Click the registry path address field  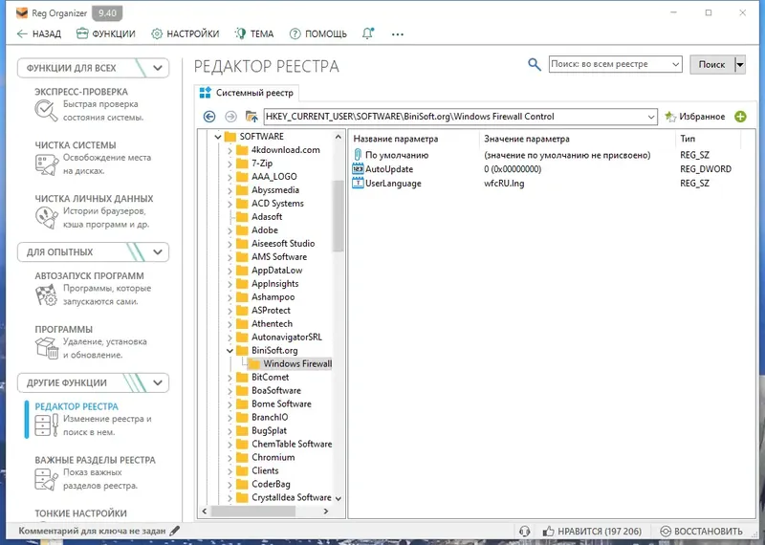tap(454, 117)
